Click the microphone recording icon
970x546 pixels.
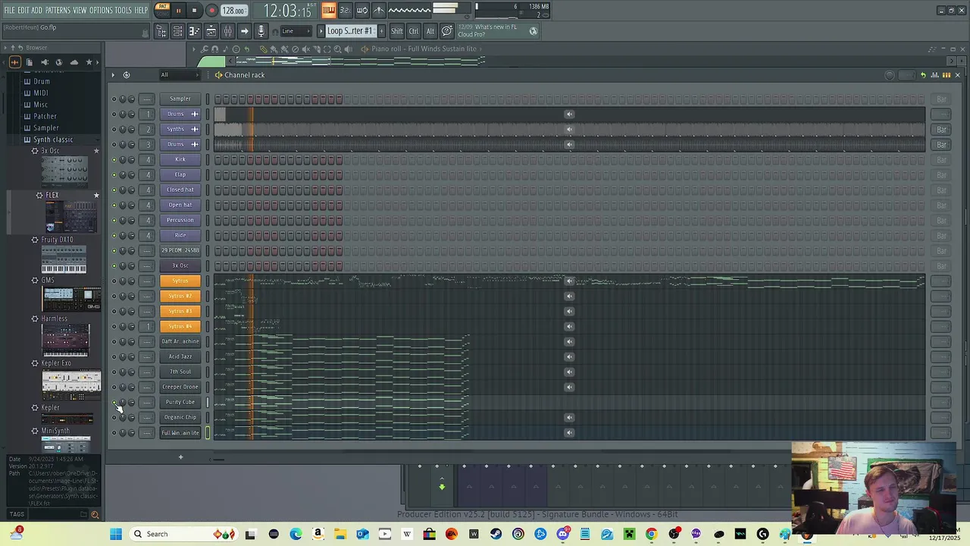pos(261,31)
